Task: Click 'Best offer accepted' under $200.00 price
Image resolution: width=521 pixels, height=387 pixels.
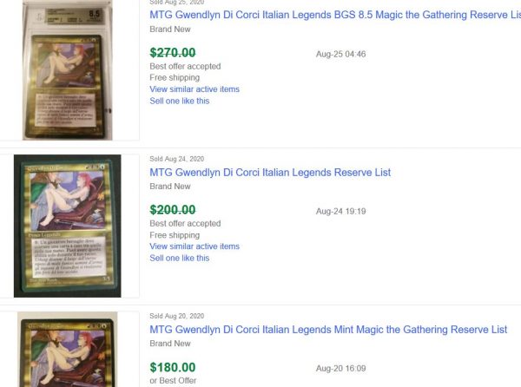Action: (x=185, y=224)
